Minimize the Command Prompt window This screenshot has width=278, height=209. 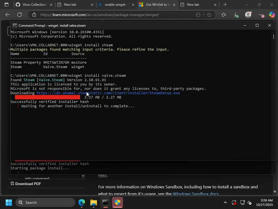click(245, 25)
